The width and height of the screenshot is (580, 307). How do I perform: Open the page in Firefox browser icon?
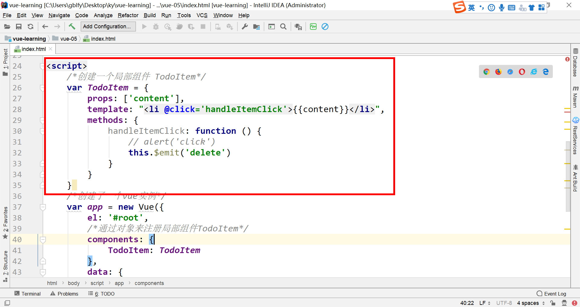pos(498,72)
